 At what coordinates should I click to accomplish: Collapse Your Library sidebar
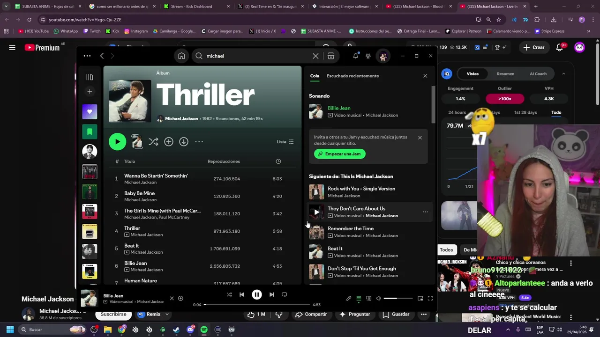coord(90,77)
